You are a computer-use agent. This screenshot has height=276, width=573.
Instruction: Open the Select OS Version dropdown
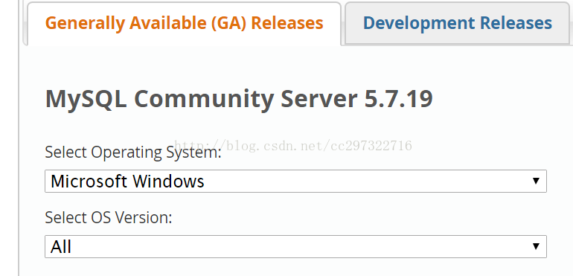(295, 247)
